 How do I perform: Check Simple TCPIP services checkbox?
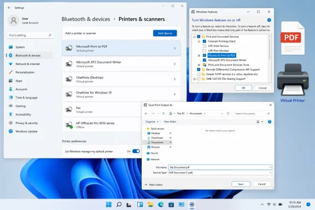(199, 74)
